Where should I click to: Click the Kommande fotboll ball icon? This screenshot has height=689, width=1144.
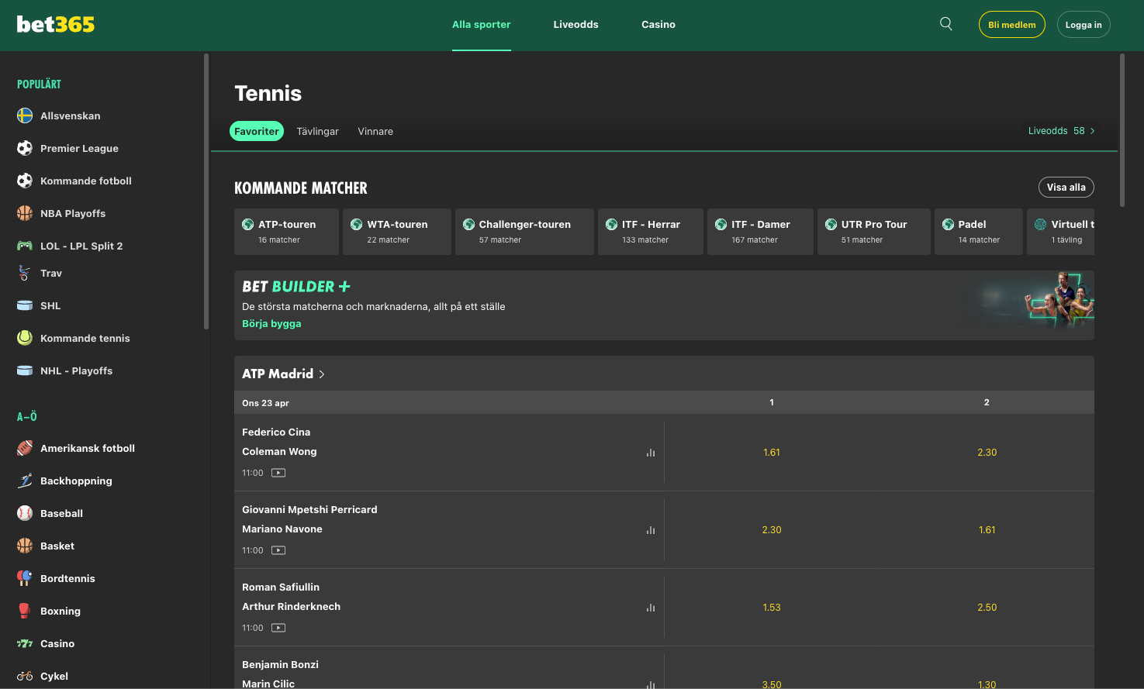point(25,181)
